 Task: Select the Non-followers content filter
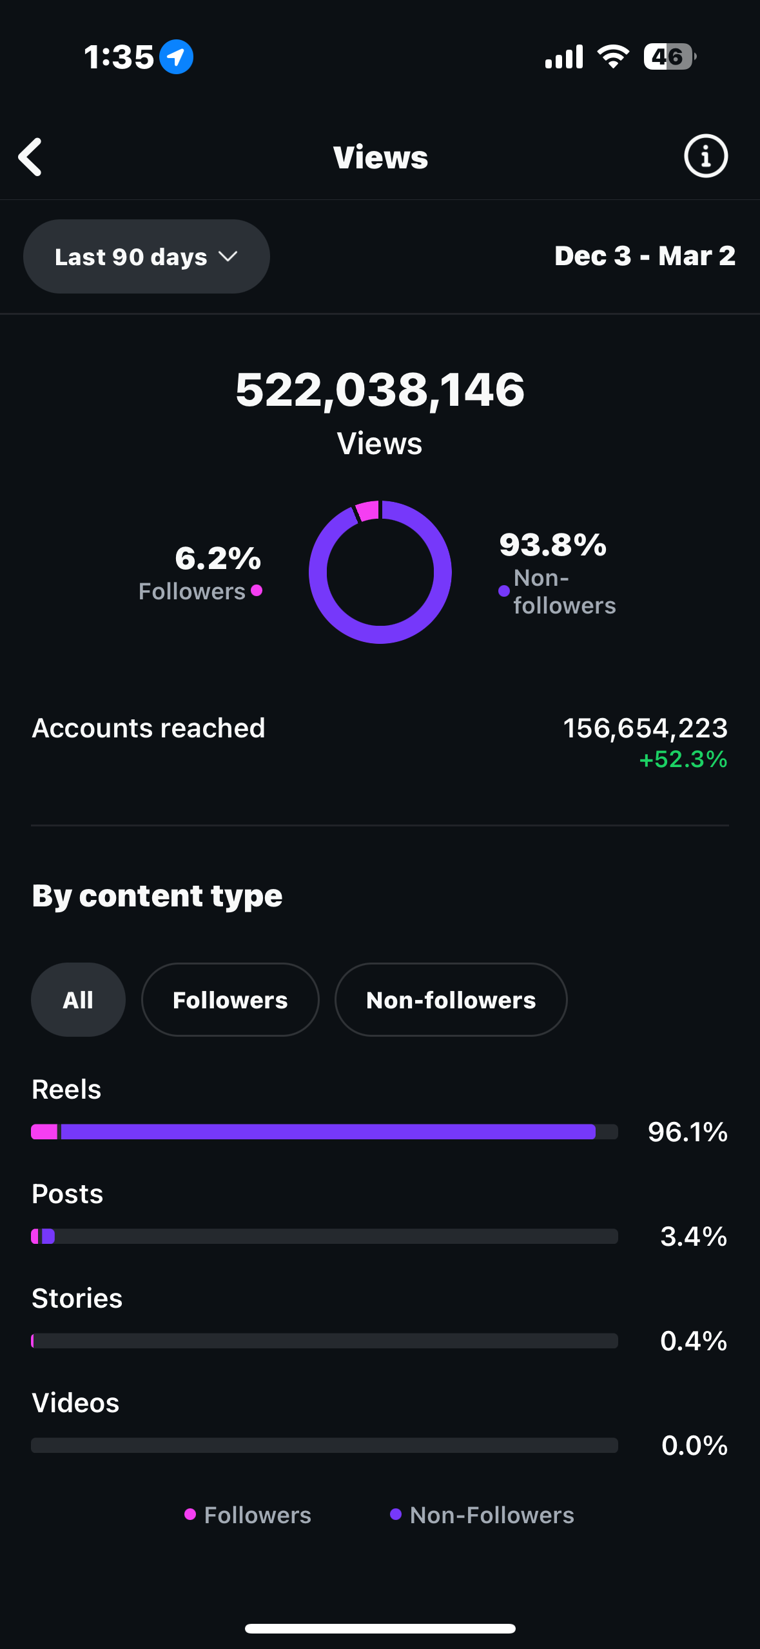[451, 1000]
